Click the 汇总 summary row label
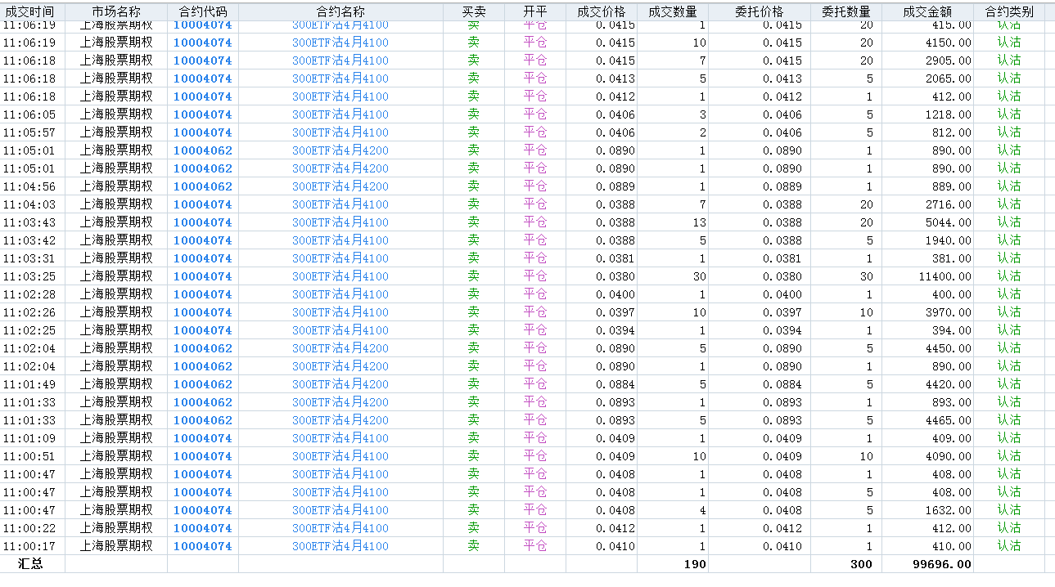This screenshot has height=587, width=1055. (x=30, y=564)
